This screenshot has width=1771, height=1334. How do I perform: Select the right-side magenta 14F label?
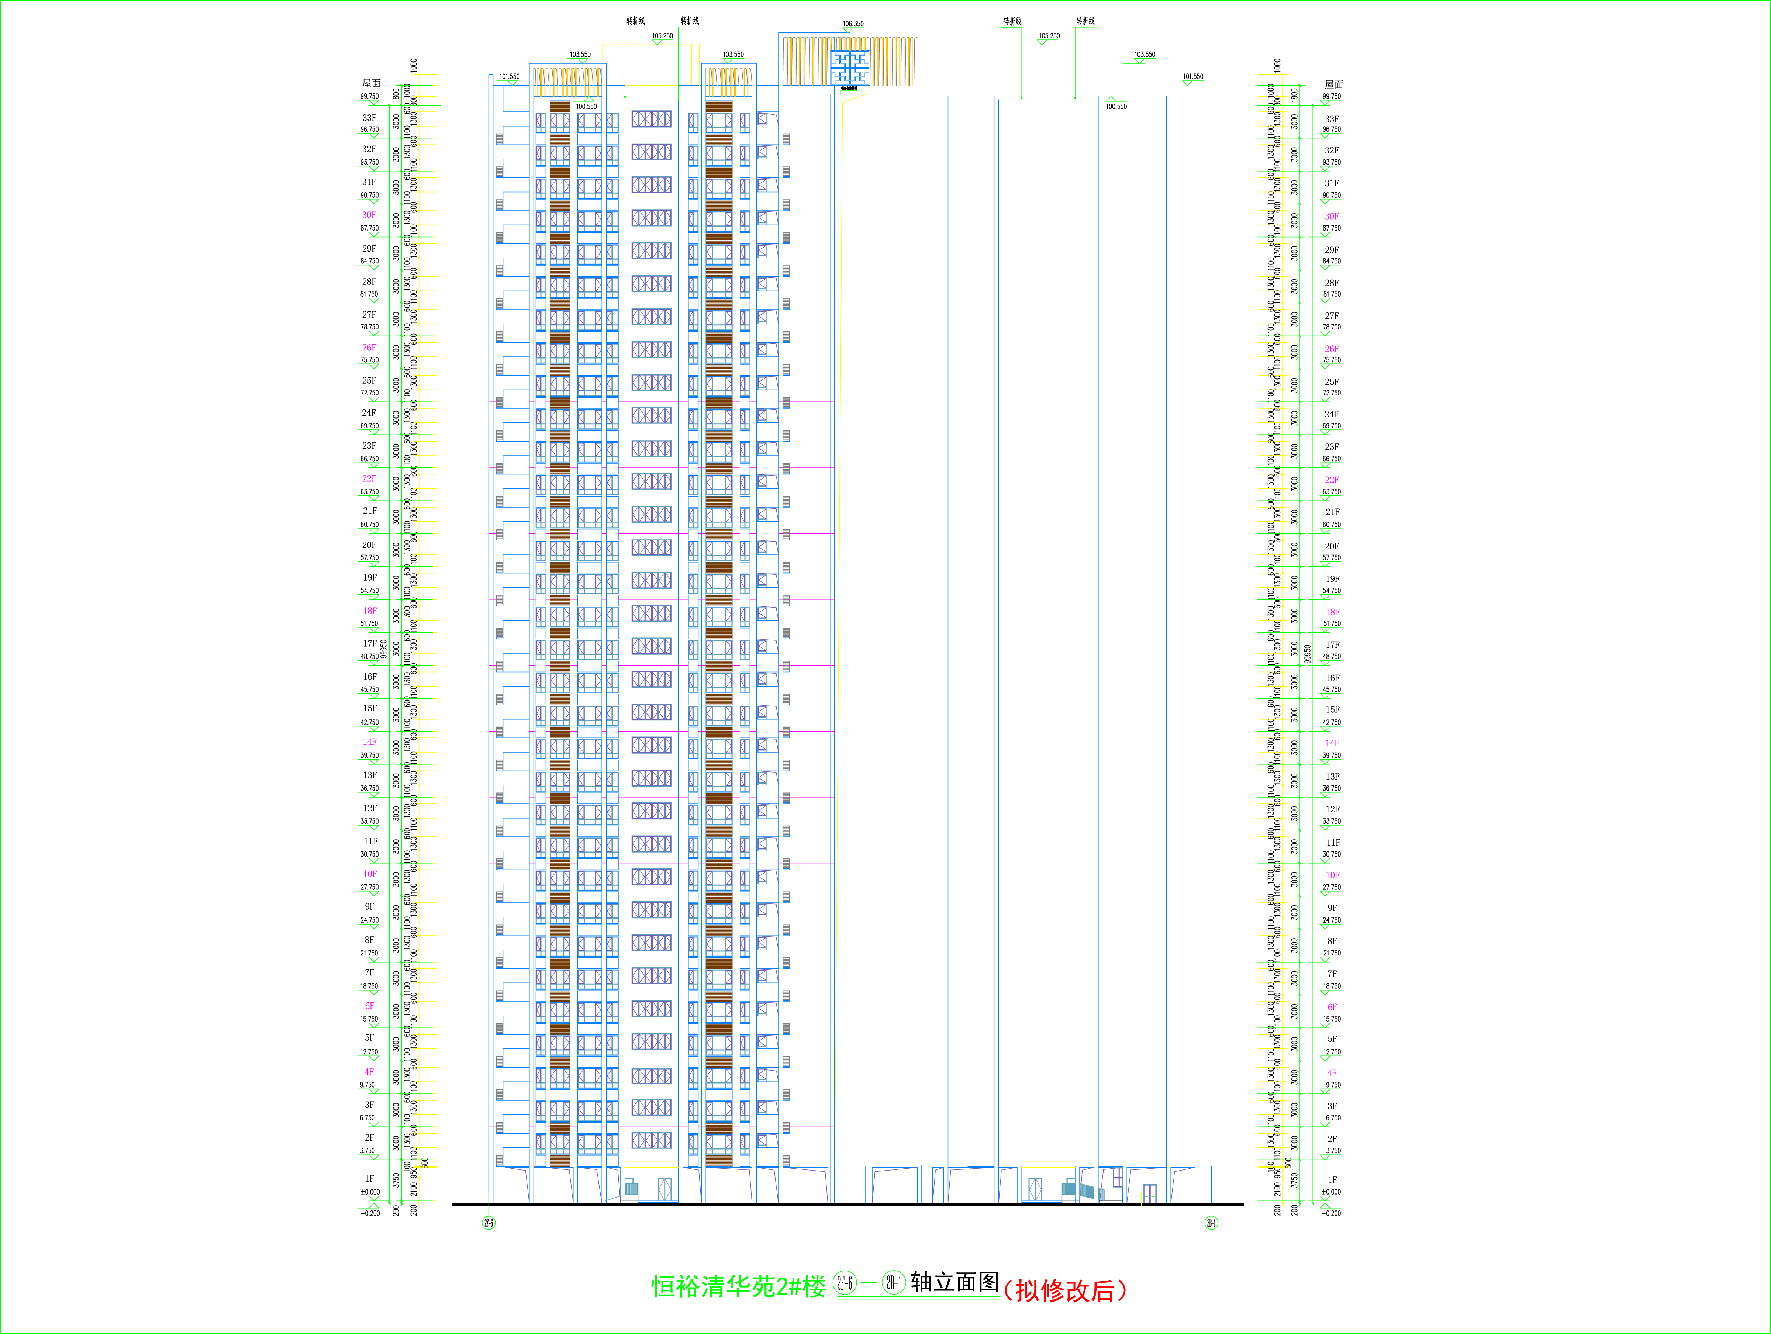click(1332, 744)
